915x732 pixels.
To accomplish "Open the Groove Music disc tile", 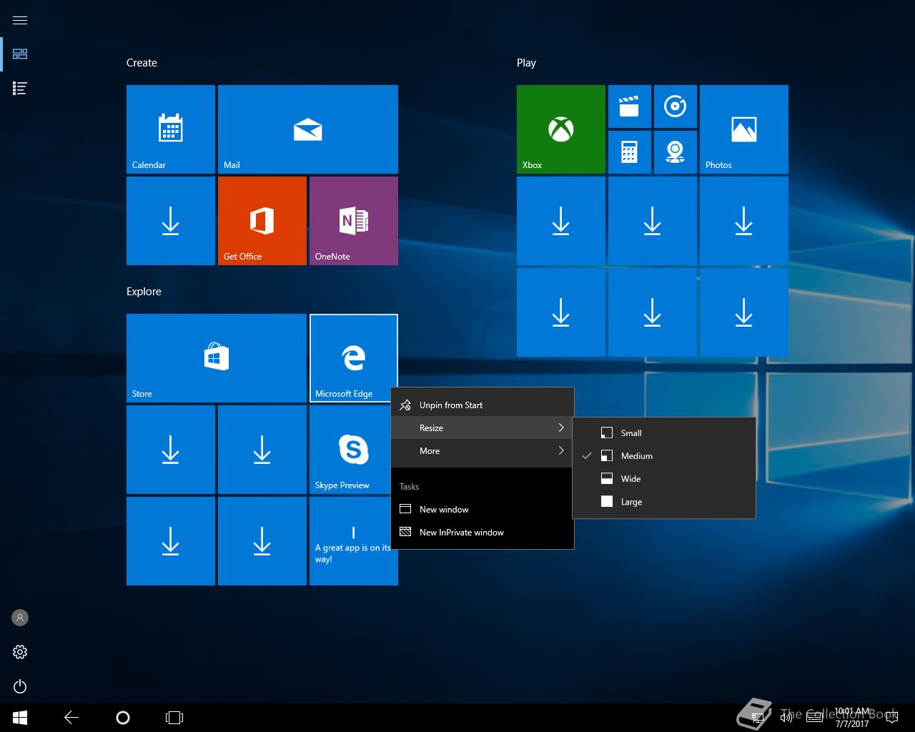I will (676, 107).
